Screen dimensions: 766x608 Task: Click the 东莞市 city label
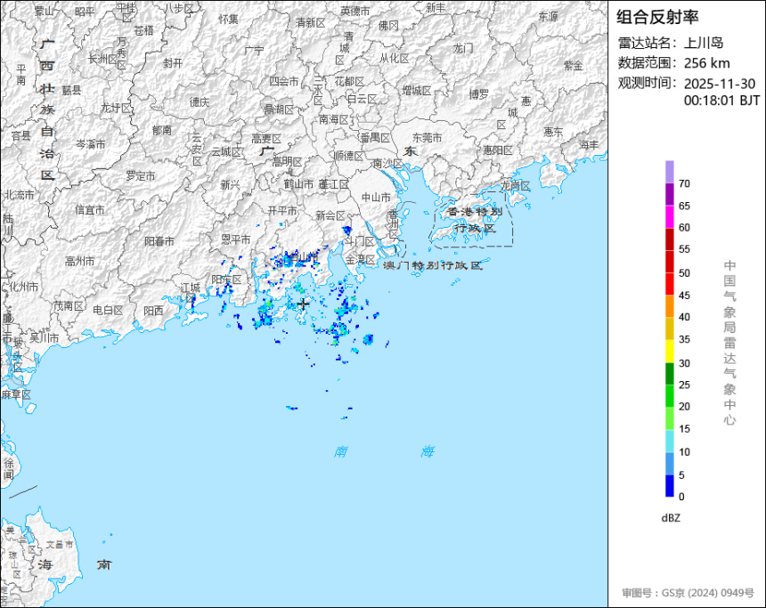[427, 138]
